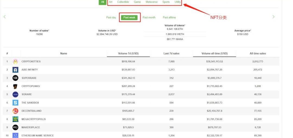Click the Axie Infinity logo icon
The height and width of the screenshot is (138, 293).
pyautogui.click(x=15, y=70)
